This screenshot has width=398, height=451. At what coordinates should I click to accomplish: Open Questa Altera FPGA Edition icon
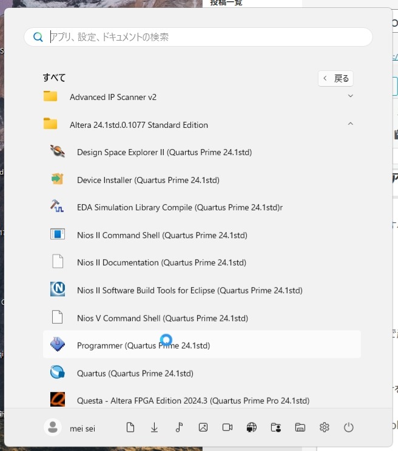coord(58,399)
